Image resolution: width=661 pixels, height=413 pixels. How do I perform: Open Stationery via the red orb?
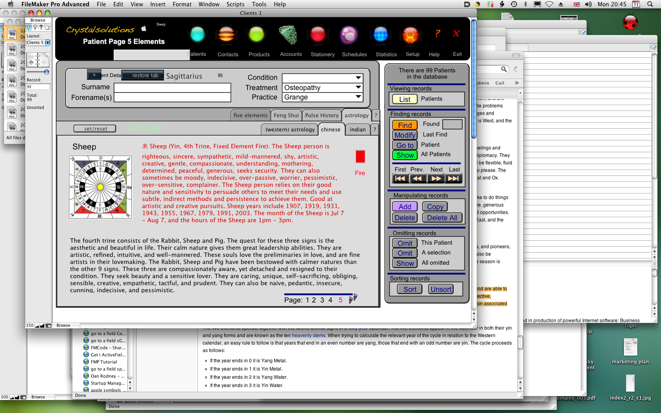point(318,35)
